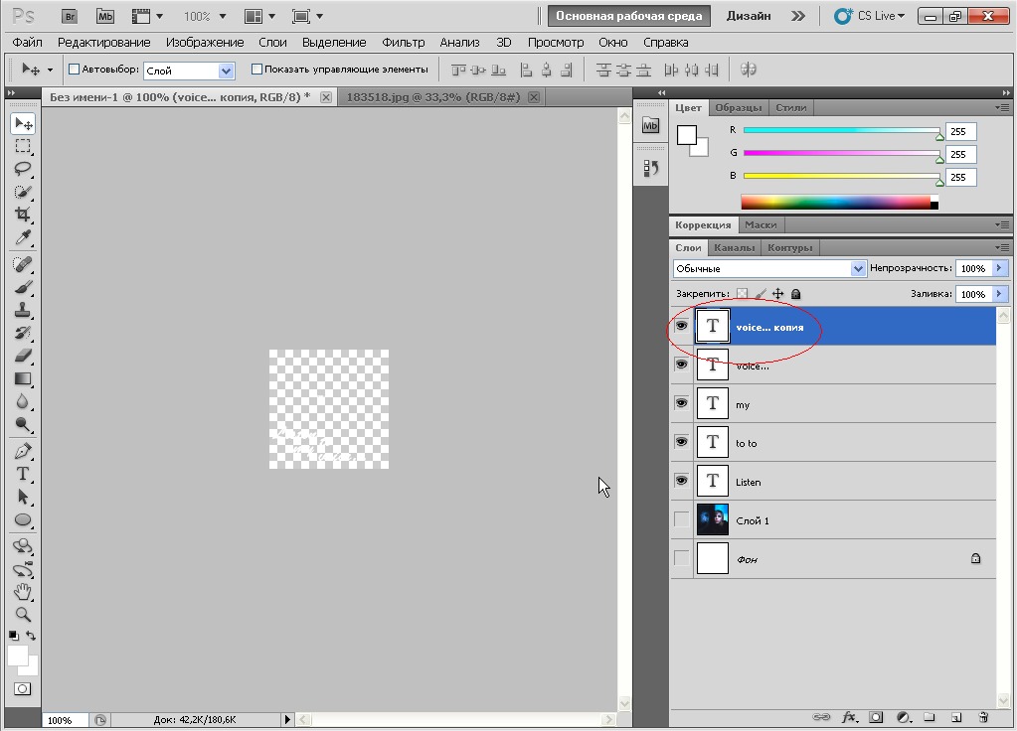
Task: Choose the Zoom magnifier tool
Action: [23, 615]
